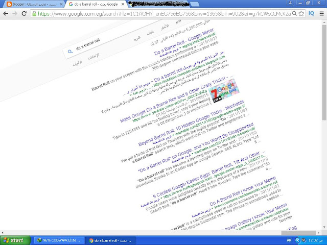Open 'Do A Barrel Roll | Know Your Meme' result
This screenshot has width=327, height=245.
(243, 191)
